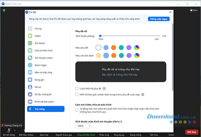Click help icon beside Hiển thị bản gốc option
The width and height of the screenshot is (201, 137).
(x=142, y=95)
